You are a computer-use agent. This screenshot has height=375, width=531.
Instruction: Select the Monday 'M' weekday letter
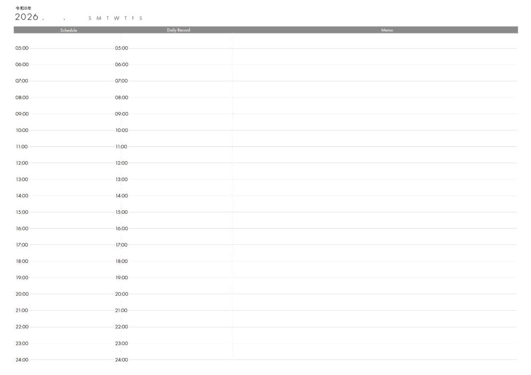pos(99,18)
